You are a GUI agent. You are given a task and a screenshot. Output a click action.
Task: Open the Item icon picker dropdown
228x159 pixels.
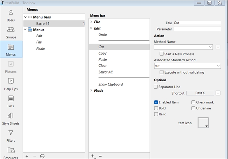pos(203,122)
